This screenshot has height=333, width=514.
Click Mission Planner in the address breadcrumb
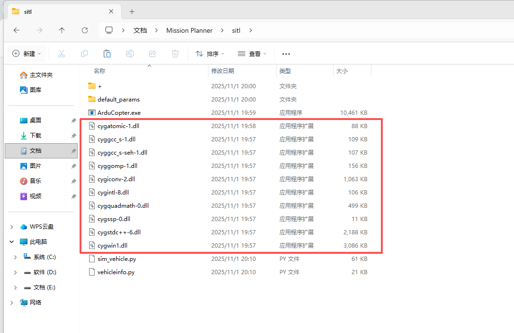189,30
